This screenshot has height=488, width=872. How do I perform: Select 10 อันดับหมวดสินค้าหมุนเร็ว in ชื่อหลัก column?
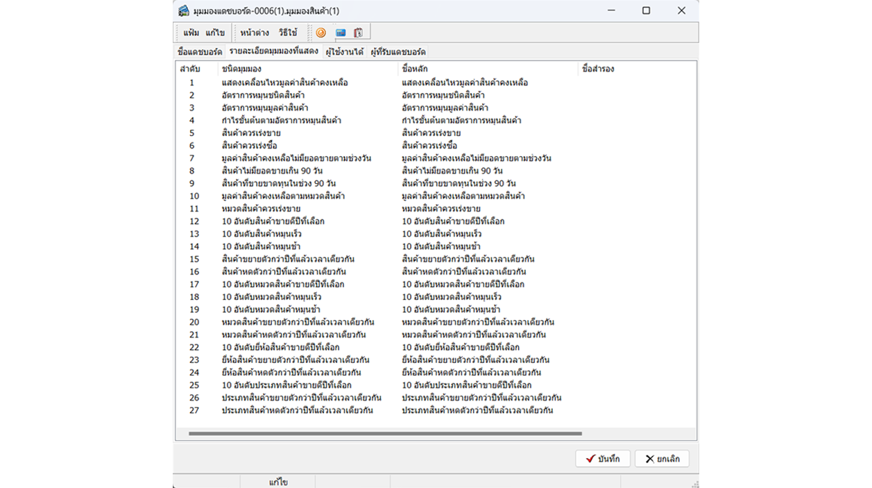click(x=452, y=297)
